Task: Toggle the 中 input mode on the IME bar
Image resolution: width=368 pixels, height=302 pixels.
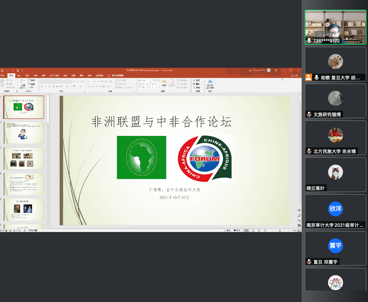Action: tap(299, 210)
